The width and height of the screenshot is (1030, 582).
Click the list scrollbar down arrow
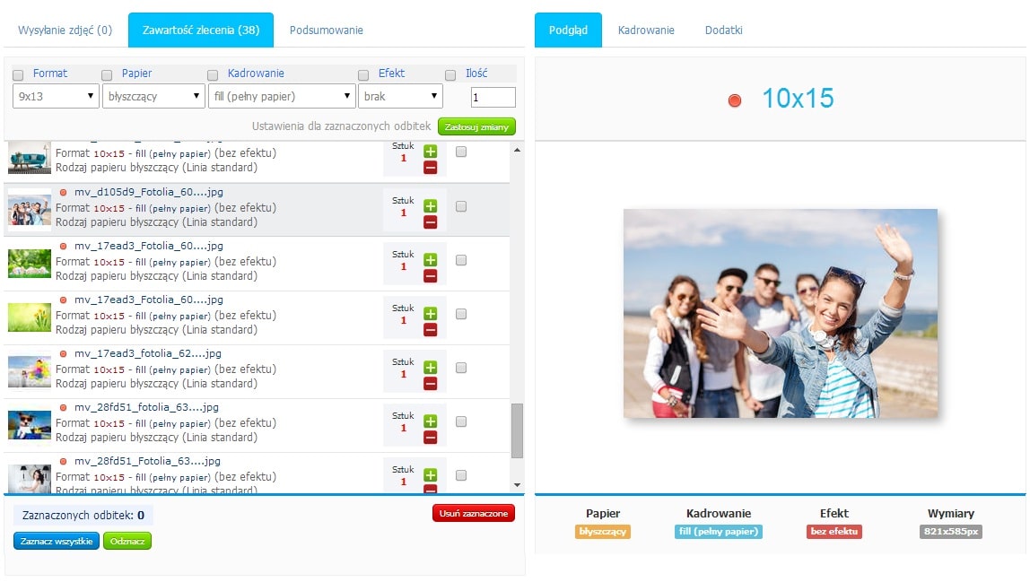coord(517,485)
